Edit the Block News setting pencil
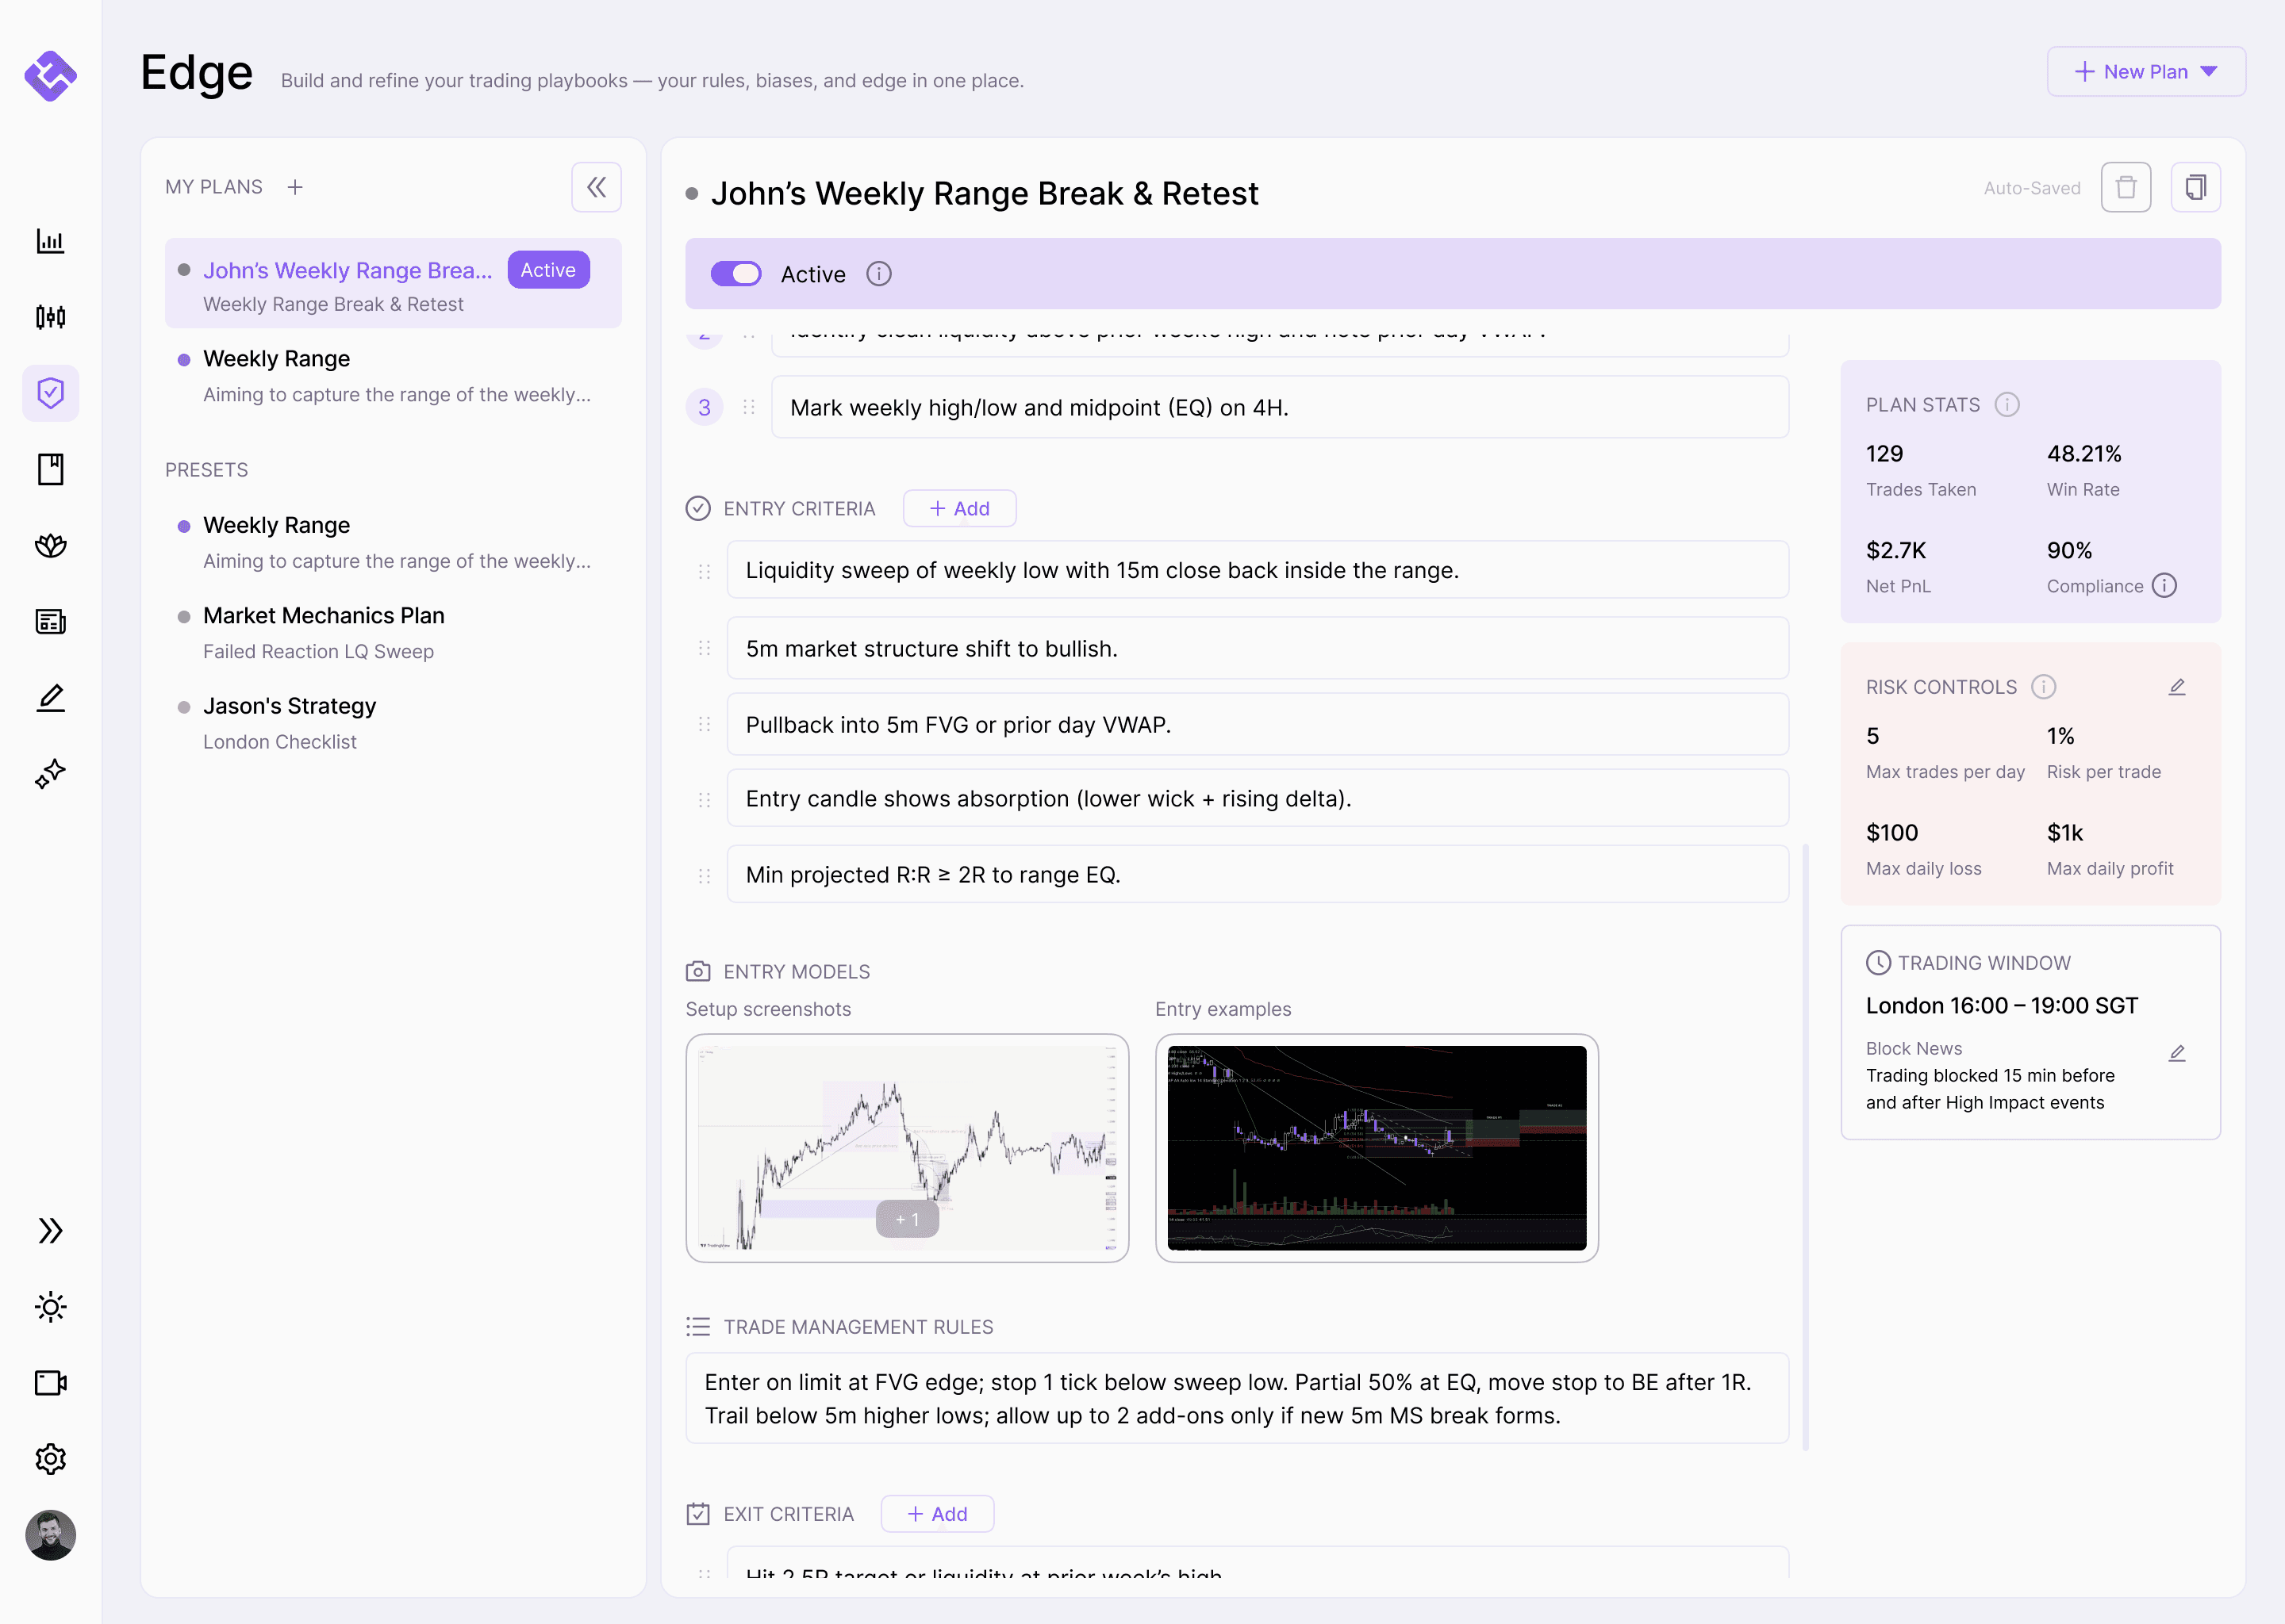Viewport: 2285px width, 1624px height. pyautogui.click(x=2176, y=1053)
